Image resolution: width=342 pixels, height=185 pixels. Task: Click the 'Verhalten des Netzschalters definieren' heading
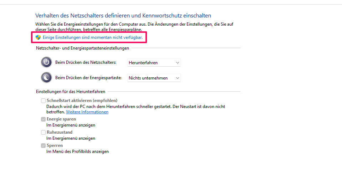click(x=123, y=16)
